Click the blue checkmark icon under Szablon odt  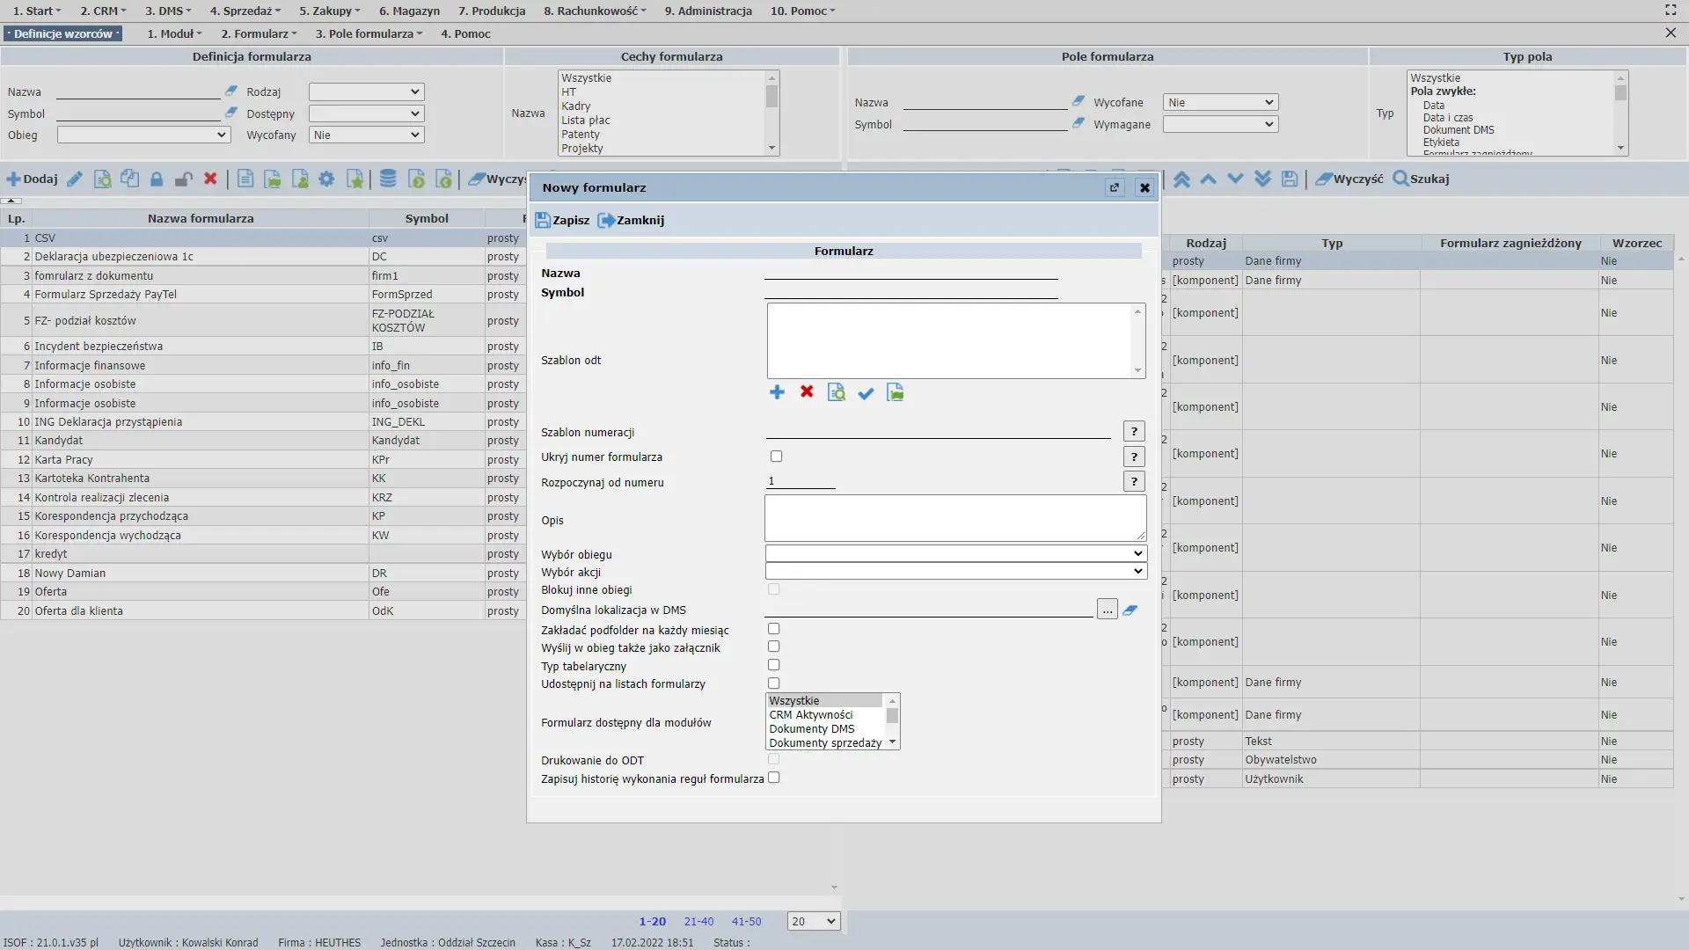click(866, 393)
